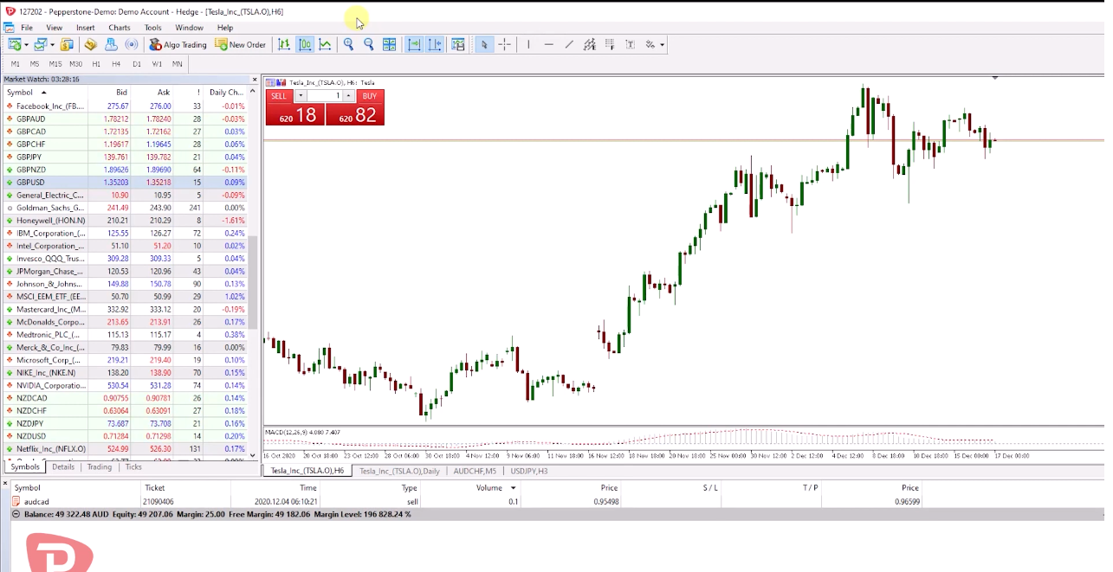Viewport: 1113px width, 572px height.
Task: Click the BUY button on chart
Action: [370, 96]
